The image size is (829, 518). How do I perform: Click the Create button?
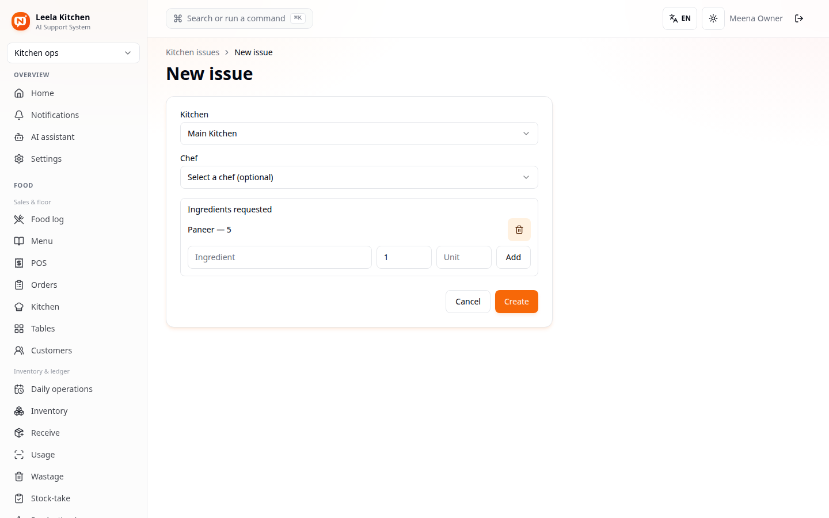pyautogui.click(x=516, y=302)
